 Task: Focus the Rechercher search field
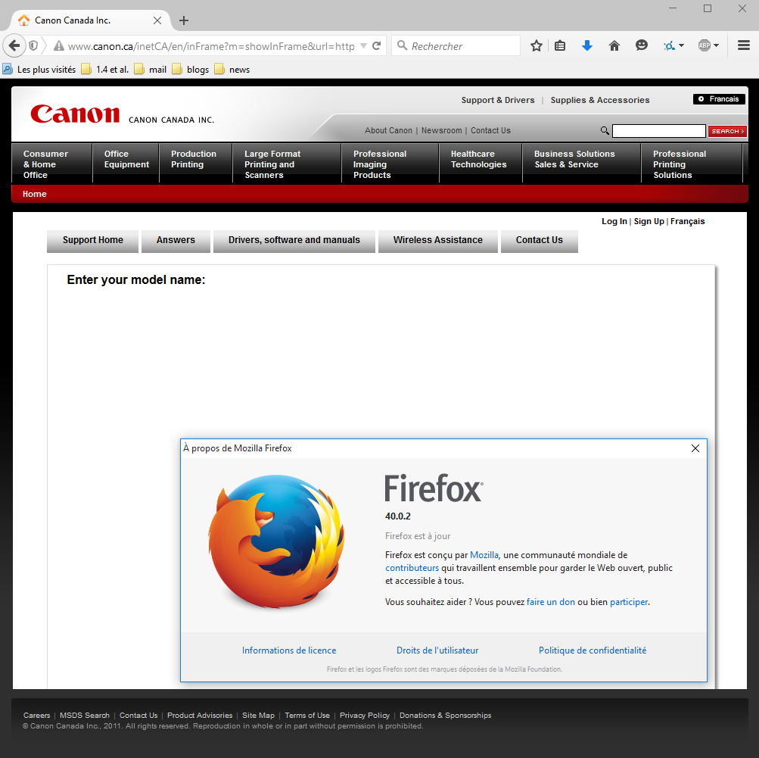pyautogui.click(x=456, y=46)
